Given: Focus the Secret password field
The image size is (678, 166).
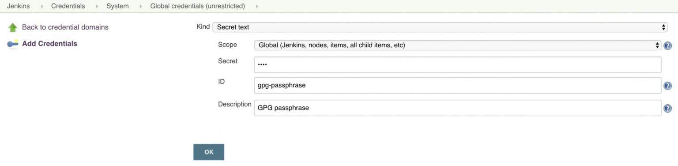Looking at the screenshot, I should [458, 64].
